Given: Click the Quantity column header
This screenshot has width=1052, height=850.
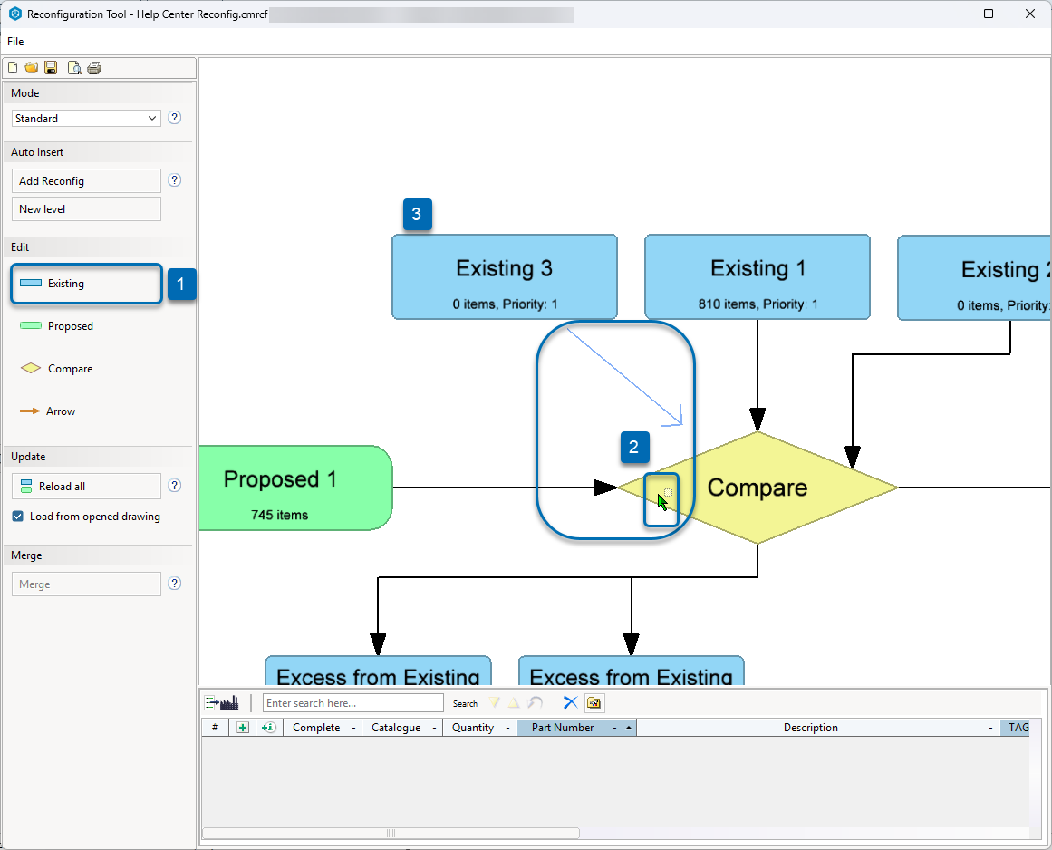Looking at the screenshot, I should [x=479, y=728].
